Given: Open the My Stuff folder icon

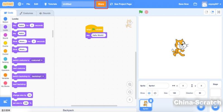Looking at the screenshot, I should click(x=195, y=4).
